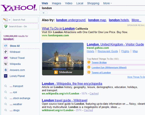Screen dimensions: 145x115
Task: Filter results by Lonely Planet label
Action: [17, 76]
